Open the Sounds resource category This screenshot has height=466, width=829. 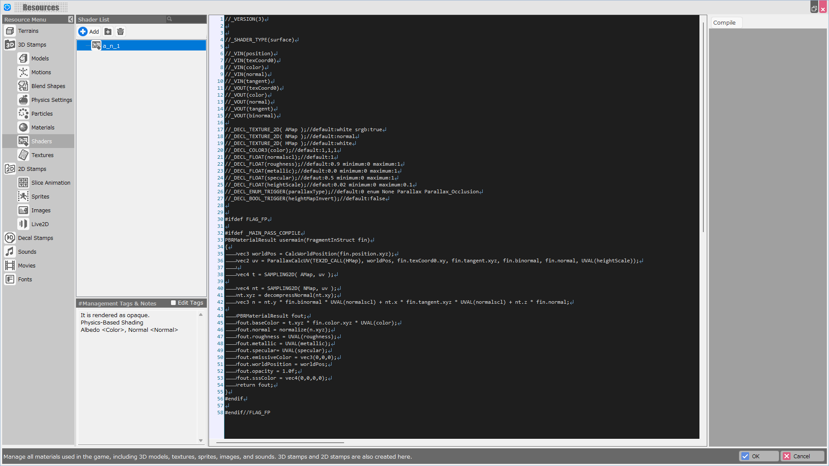[x=38, y=252]
